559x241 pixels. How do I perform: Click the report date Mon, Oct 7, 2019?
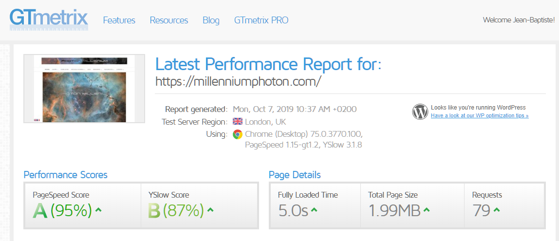click(295, 109)
